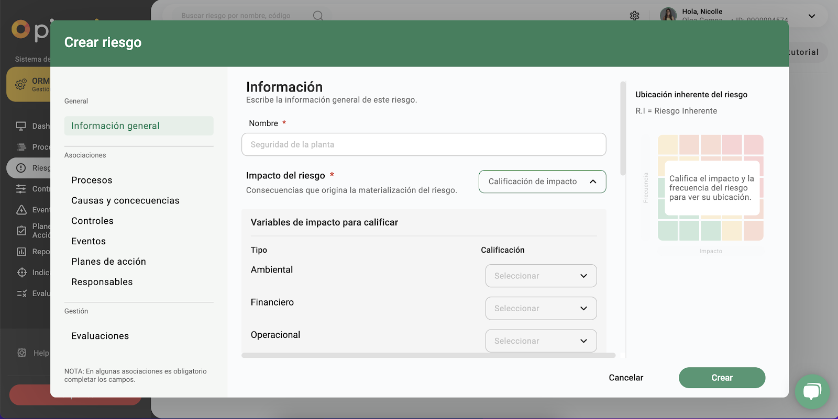
Task: Click the Indicadores target icon in sidebar
Action: tap(21, 273)
